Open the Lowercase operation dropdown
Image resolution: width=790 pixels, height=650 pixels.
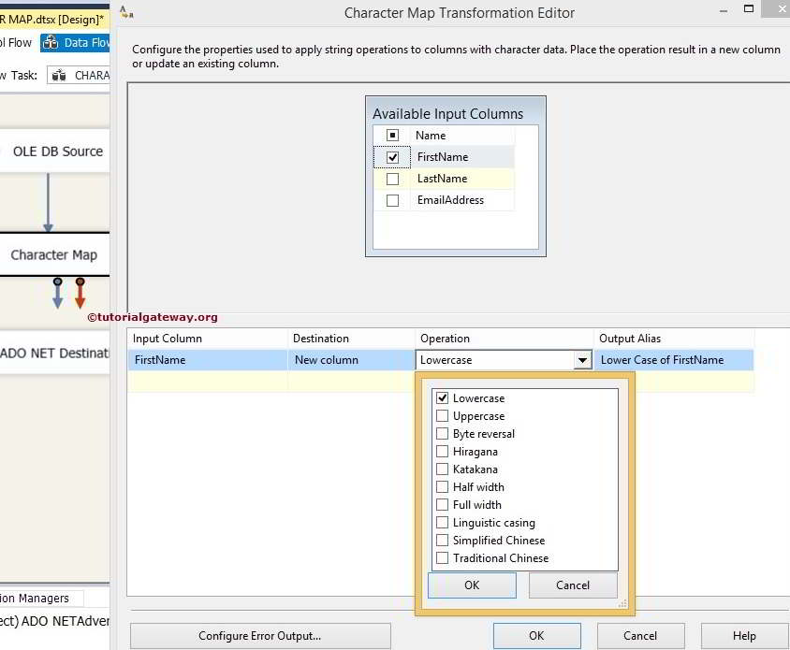582,359
